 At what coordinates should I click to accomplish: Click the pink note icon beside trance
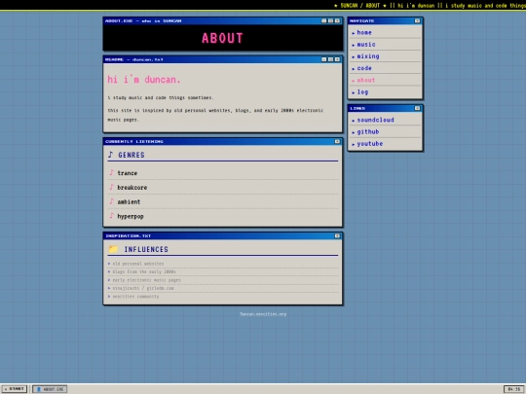click(111, 172)
